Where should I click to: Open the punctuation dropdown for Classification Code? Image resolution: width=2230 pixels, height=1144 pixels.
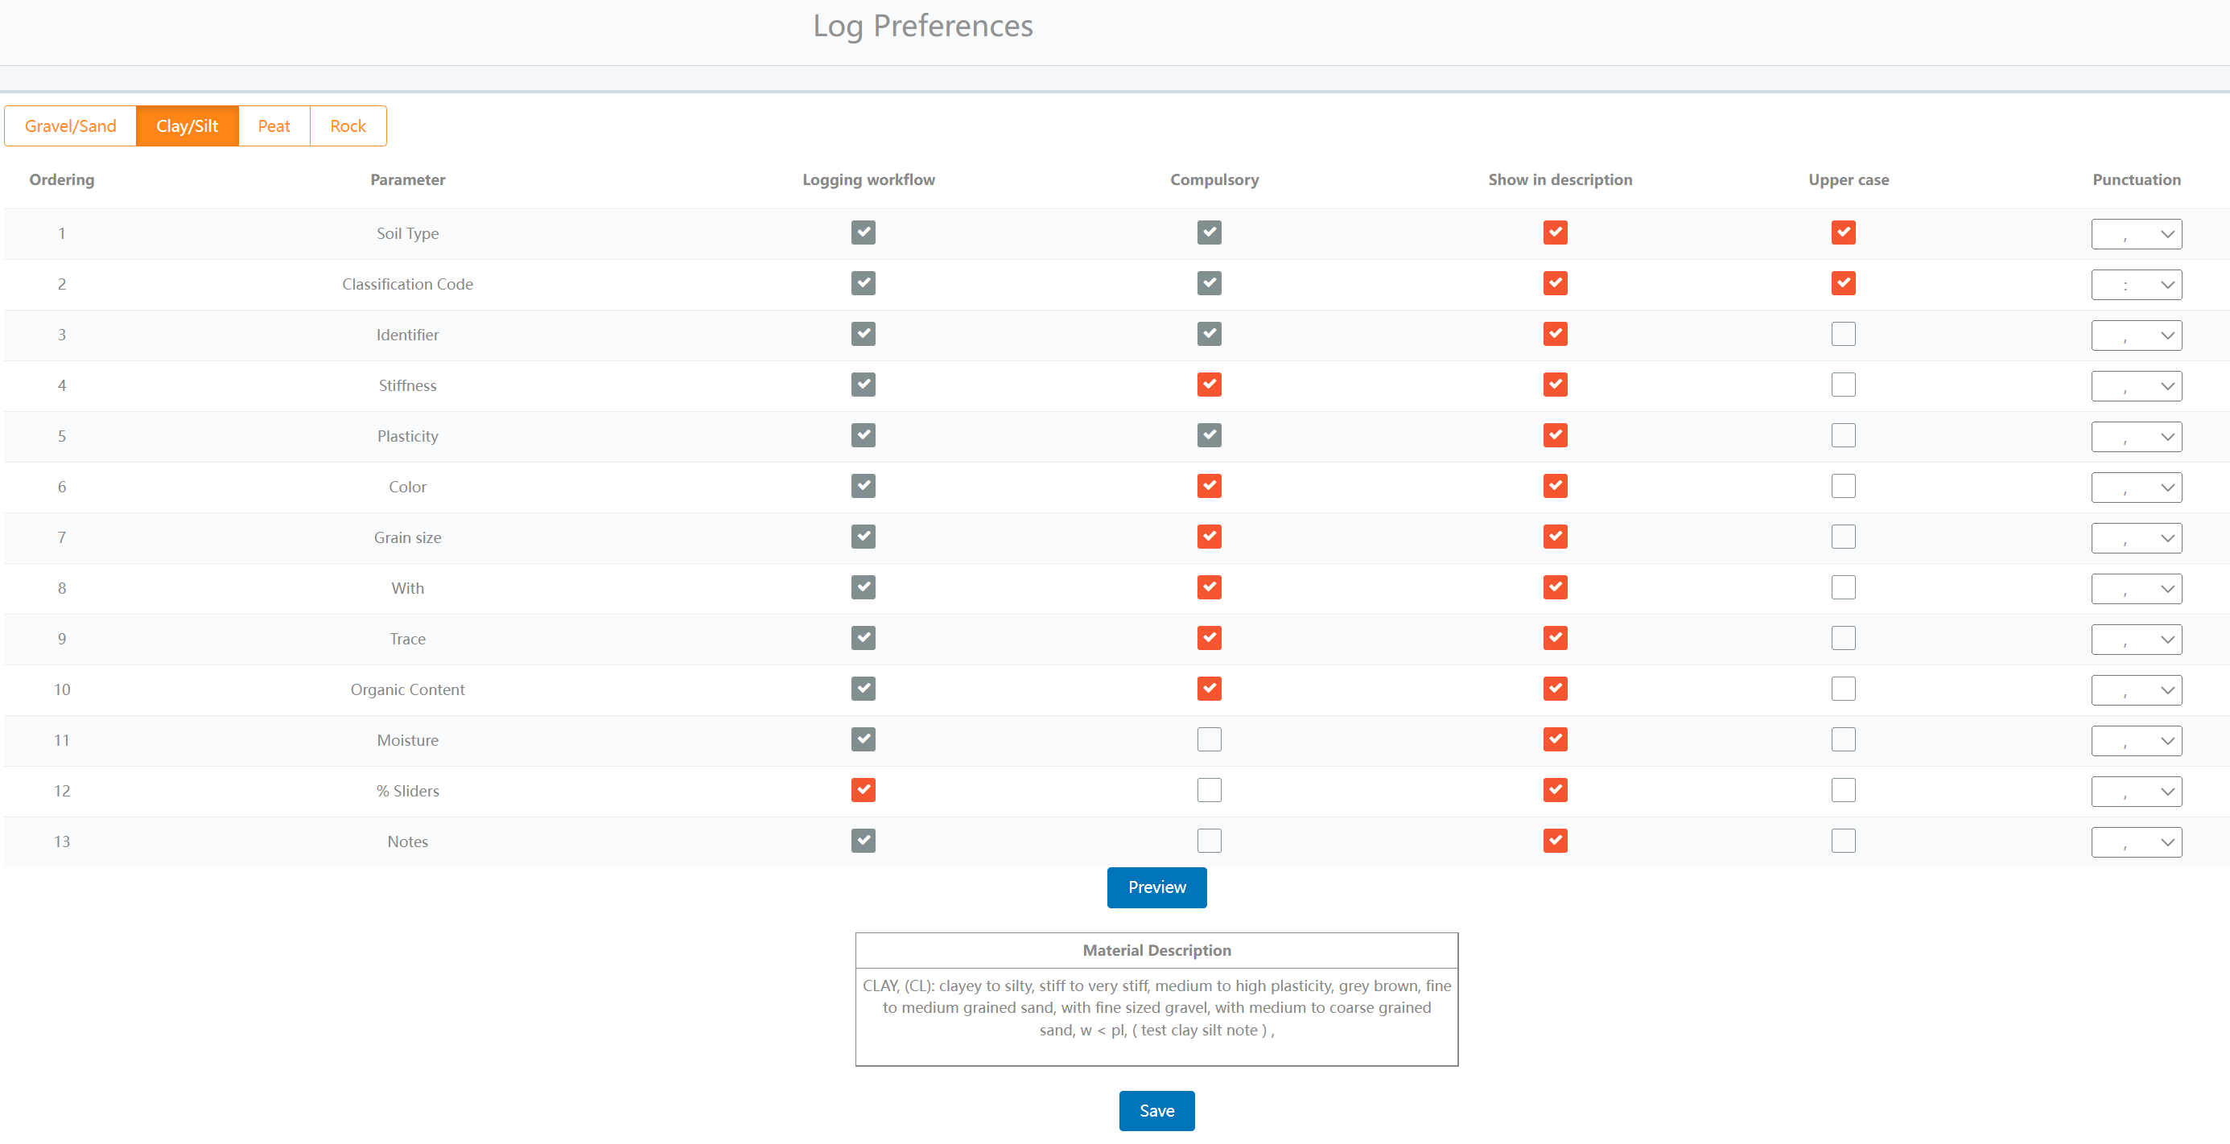click(x=2136, y=284)
